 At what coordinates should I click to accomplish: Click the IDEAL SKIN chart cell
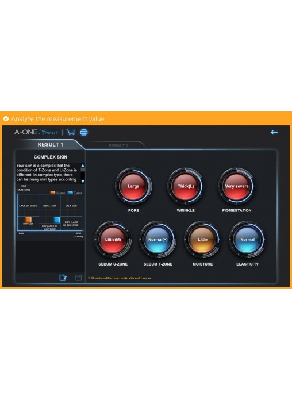pyautogui.click(x=50, y=206)
